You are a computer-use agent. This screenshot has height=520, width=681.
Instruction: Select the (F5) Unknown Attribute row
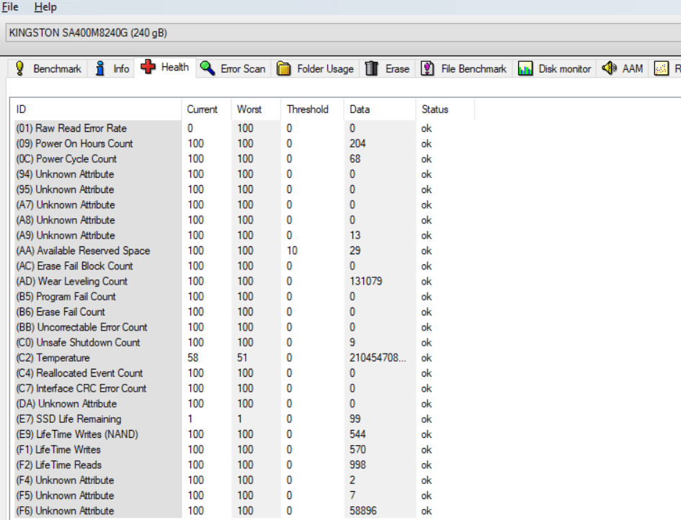click(x=244, y=496)
